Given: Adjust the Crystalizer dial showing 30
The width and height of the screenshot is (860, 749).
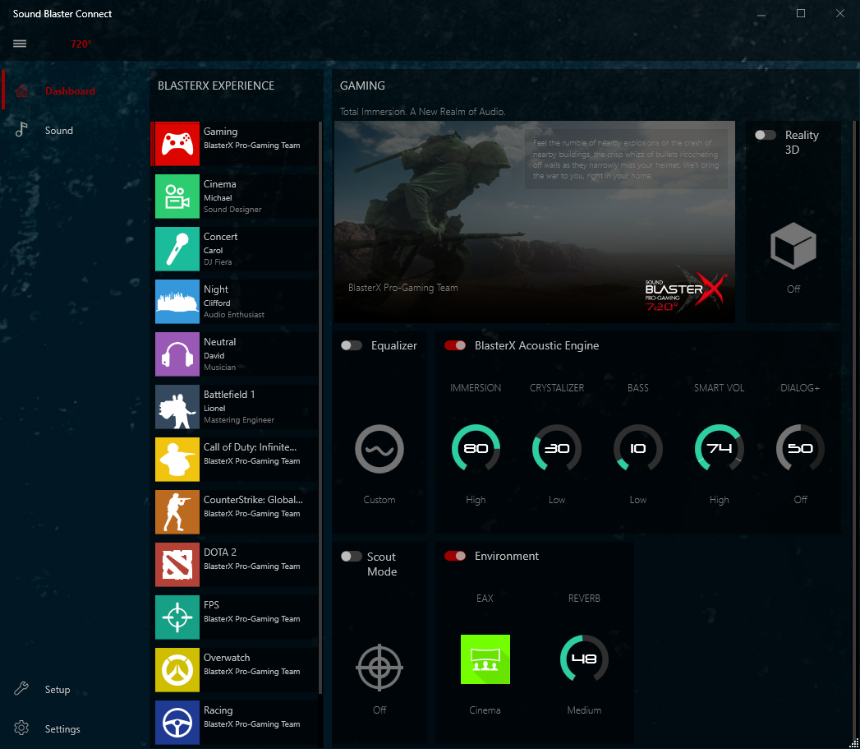Looking at the screenshot, I should coord(557,449).
